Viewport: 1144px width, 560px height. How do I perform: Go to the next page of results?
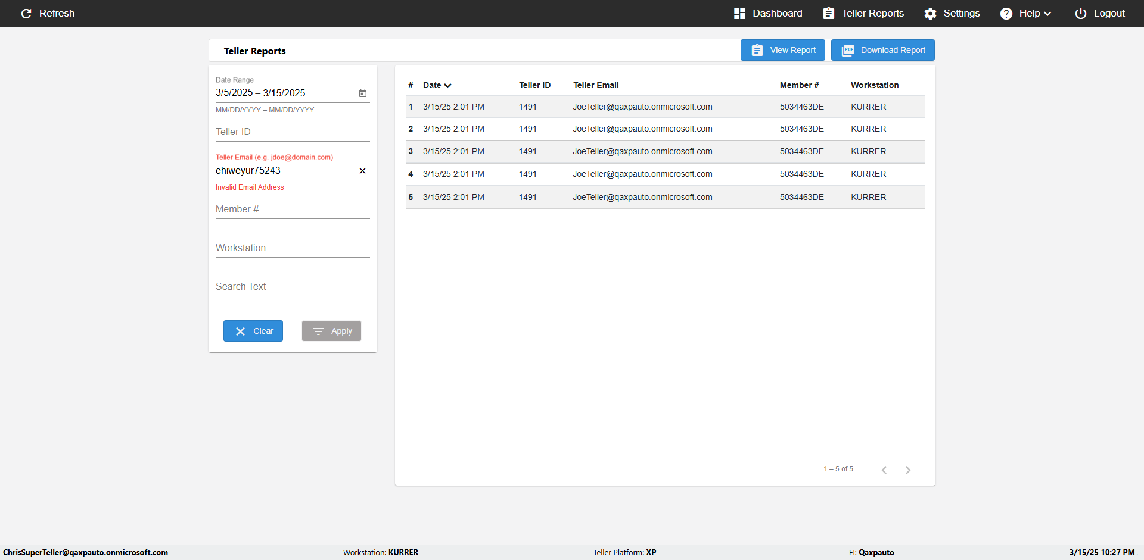click(x=908, y=470)
